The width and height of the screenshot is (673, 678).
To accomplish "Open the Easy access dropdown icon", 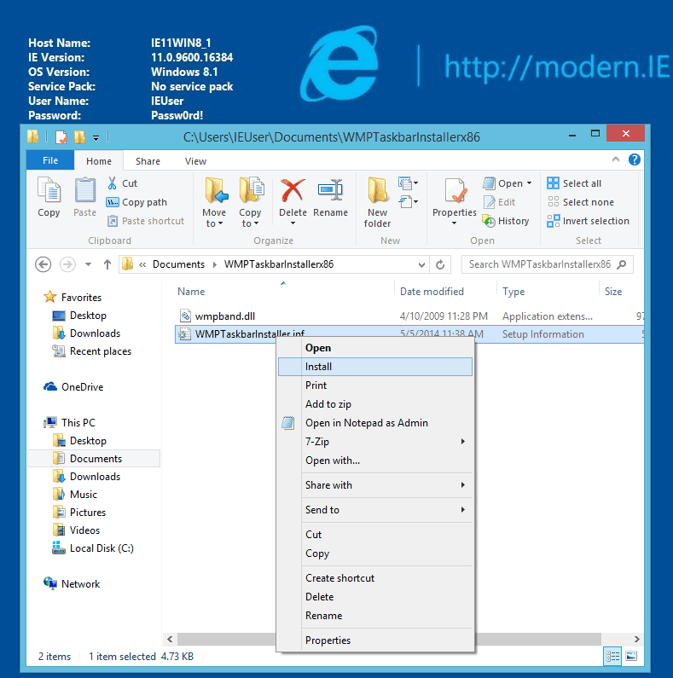I will pos(408,201).
